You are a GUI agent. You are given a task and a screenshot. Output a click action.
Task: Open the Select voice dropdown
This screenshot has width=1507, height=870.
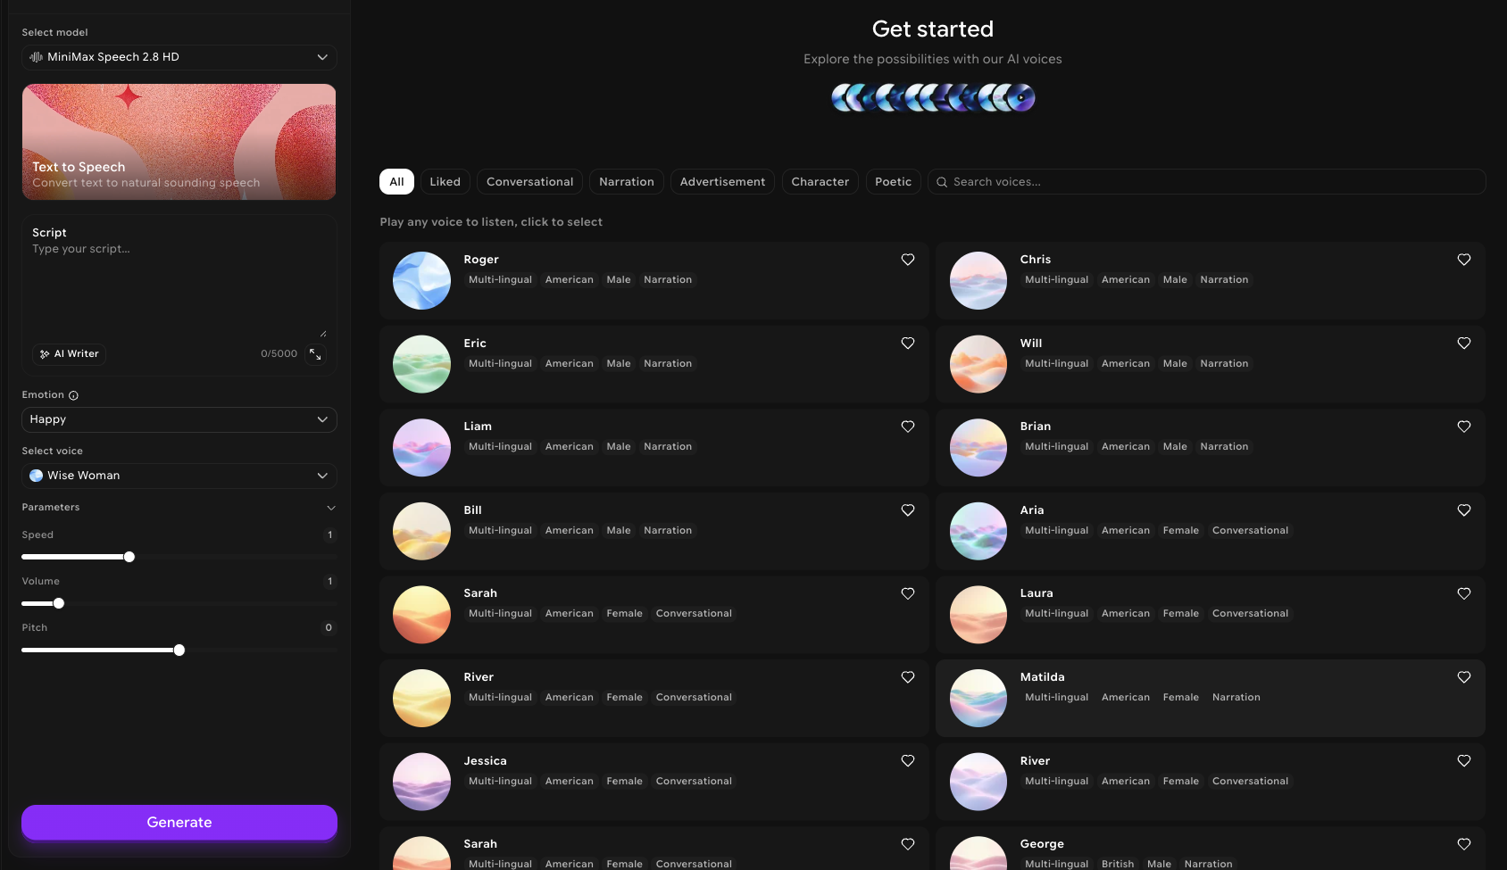[x=179, y=476]
